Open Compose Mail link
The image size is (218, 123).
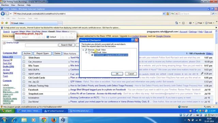point(10,53)
